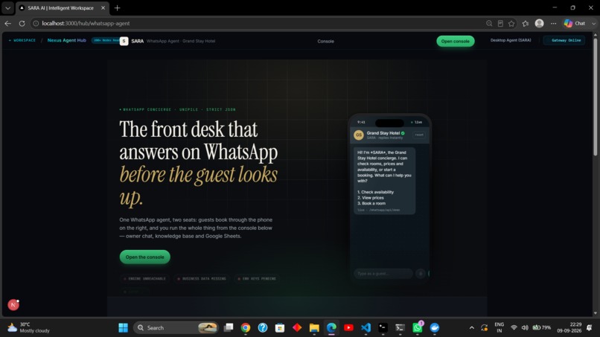Click the green verified badge by hotel name
The image size is (600, 337).
coord(403,133)
